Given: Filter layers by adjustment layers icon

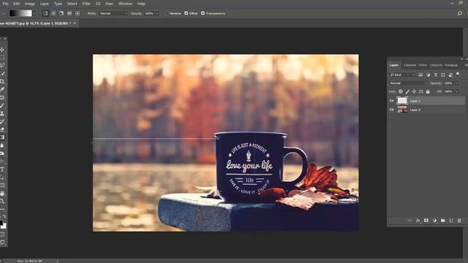Looking at the screenshot, I should (429, 75).
